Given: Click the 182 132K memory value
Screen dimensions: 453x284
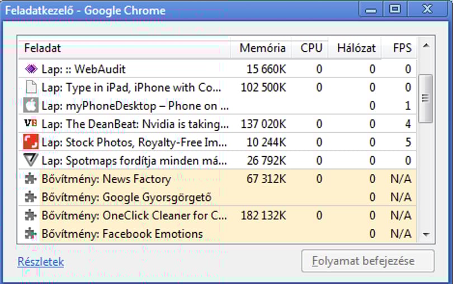Looking at the screenshot, I should [263, 215].
